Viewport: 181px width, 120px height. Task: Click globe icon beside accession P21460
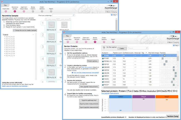pos(103,58)
